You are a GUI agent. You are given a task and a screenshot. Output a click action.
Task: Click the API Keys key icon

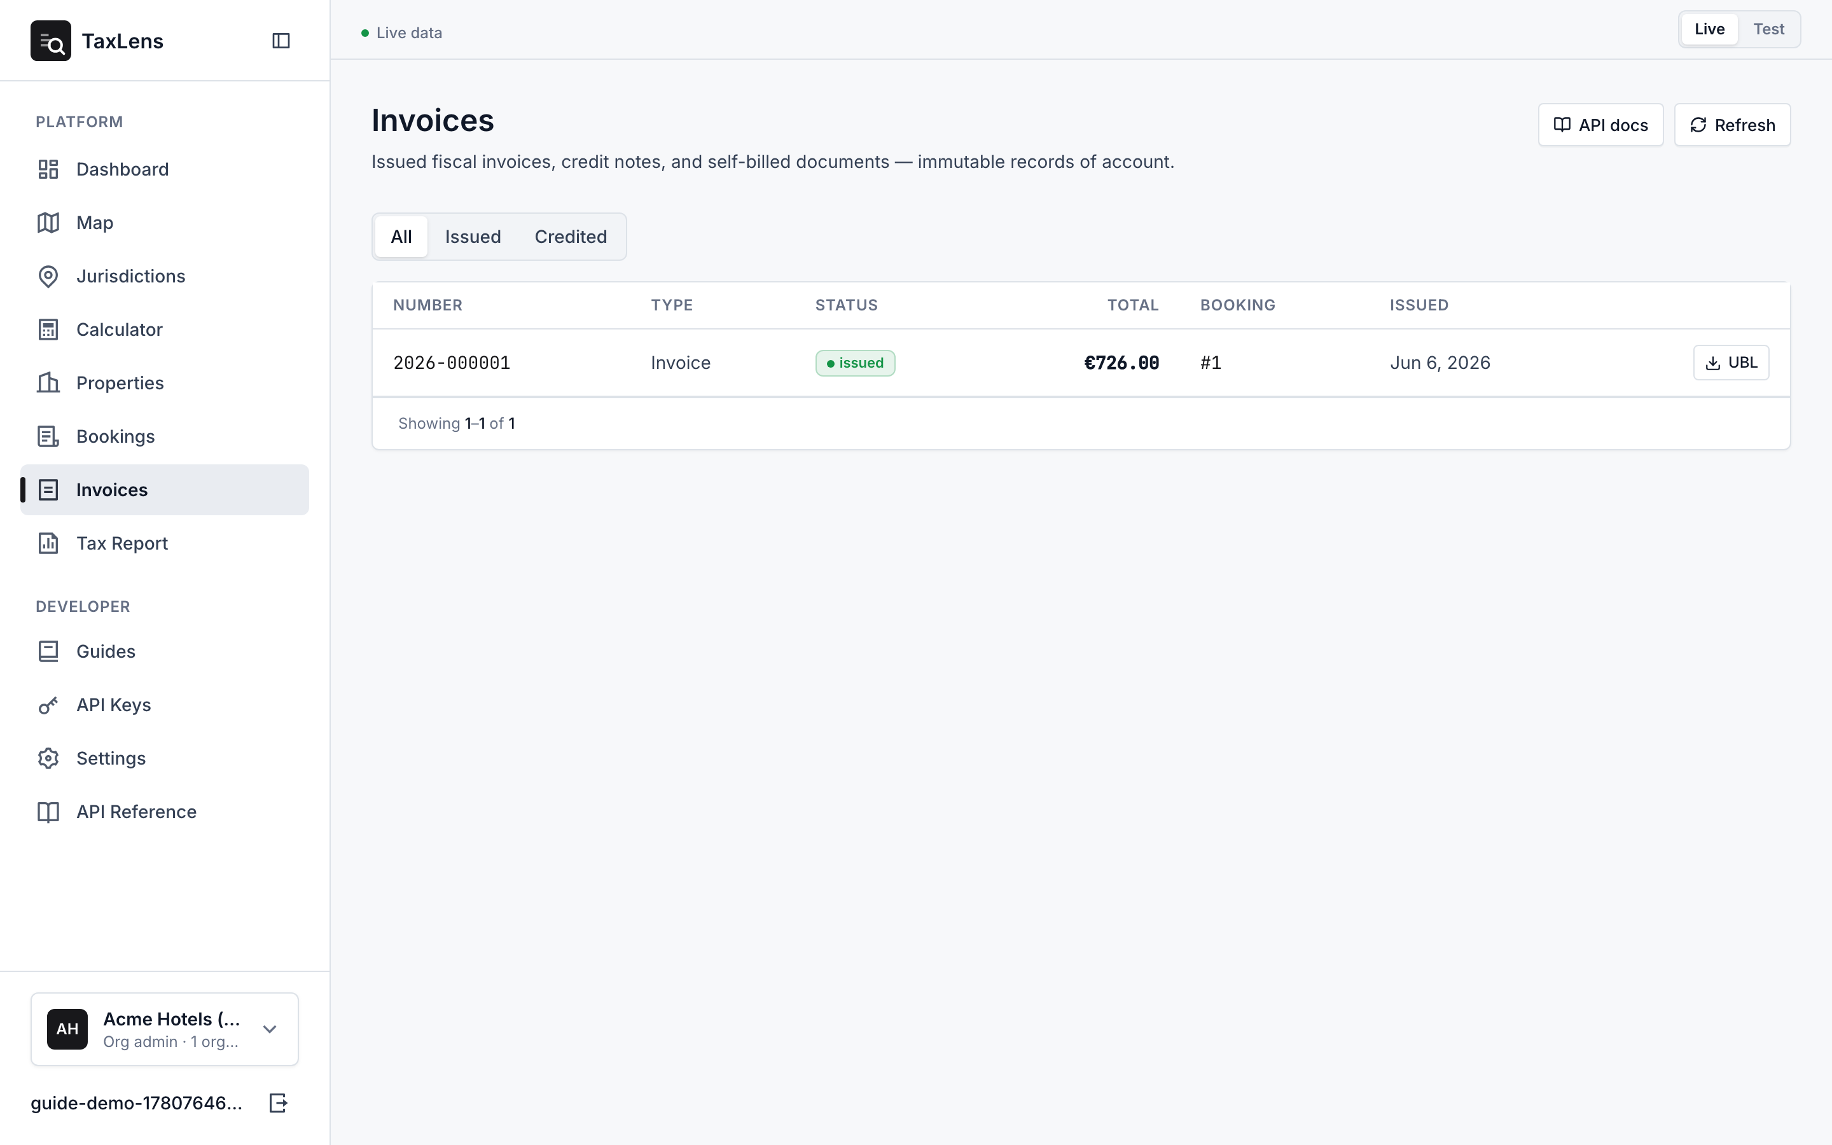[x=48, y=705]
